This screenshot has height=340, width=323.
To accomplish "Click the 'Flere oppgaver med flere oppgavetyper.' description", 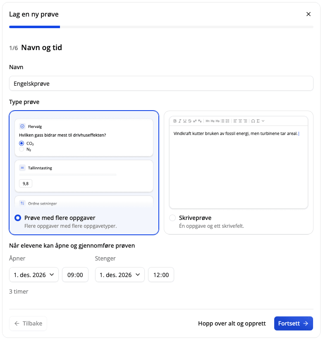I will [71, 226].
